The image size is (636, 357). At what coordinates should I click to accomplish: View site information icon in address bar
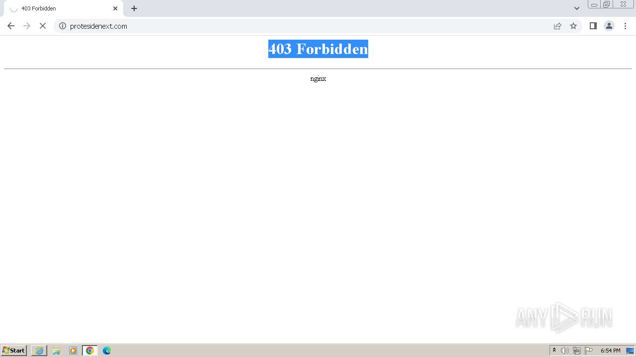pos(63,26)
